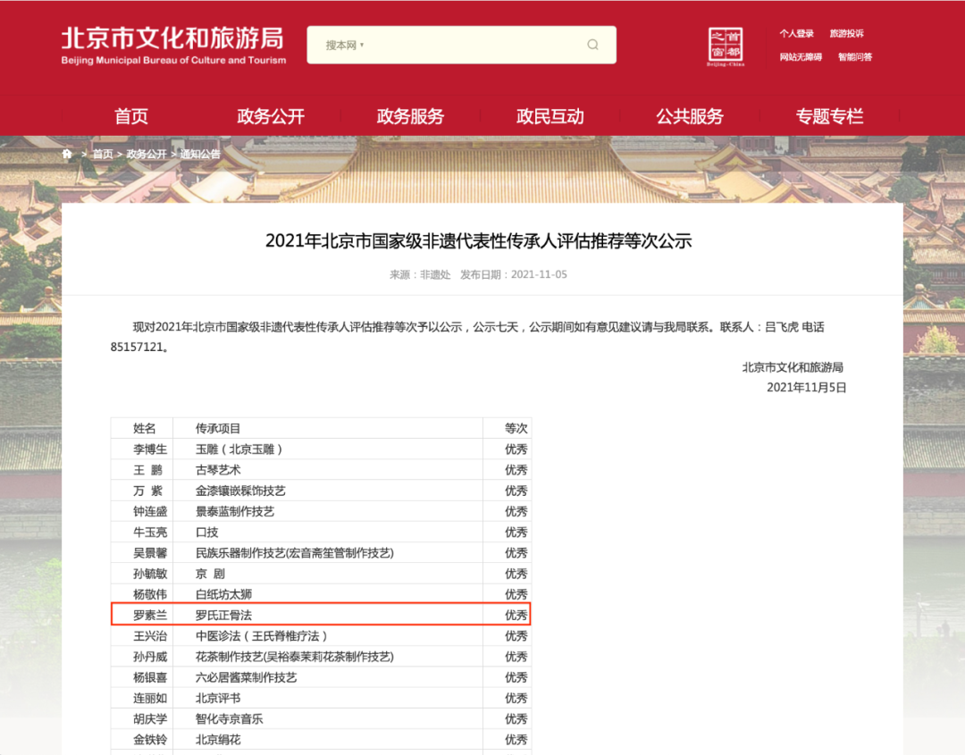Open the 公共服务 navigation menu
This screenshot has width=965, height=755.
point(689,115)
